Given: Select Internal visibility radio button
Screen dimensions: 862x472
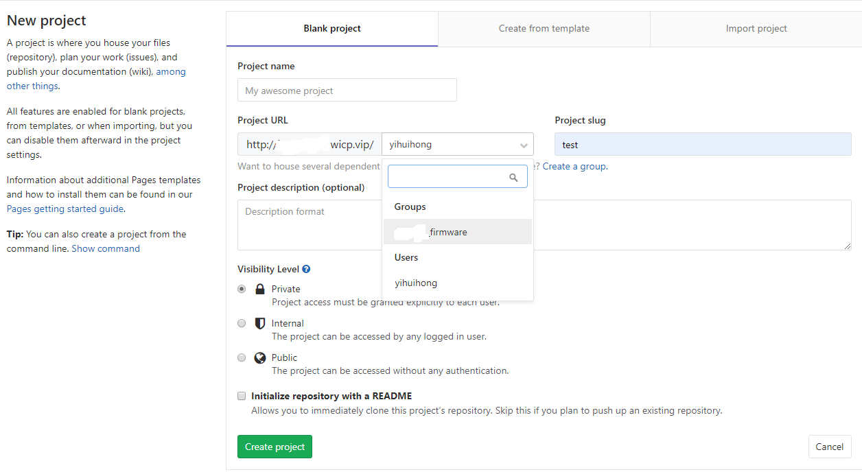Looking at the screenshot, I should click(x=242, y=323).
